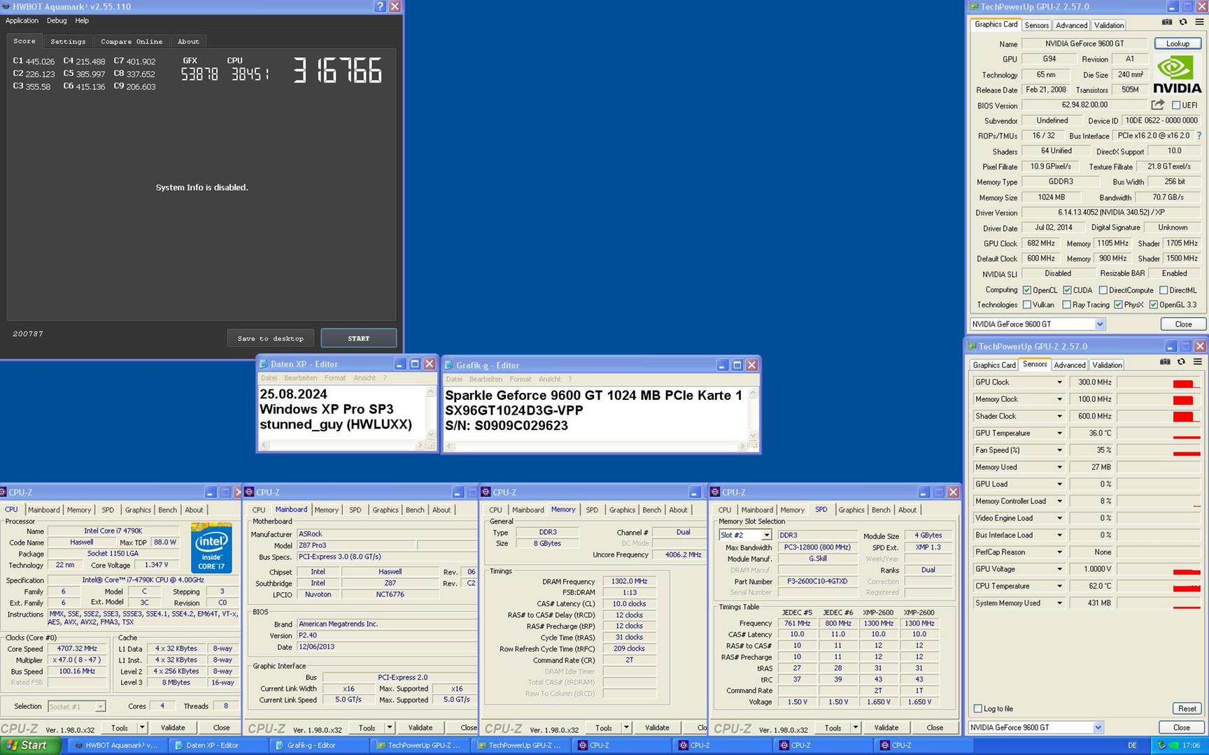Open the Windows Start menu
1209x755 pixels.
click(30, 745)
